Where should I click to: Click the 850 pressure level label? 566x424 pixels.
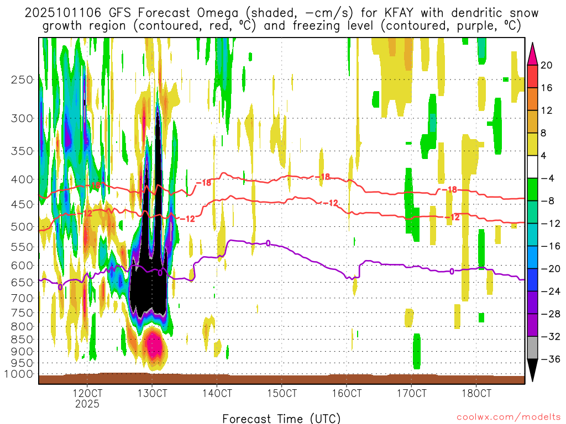[22, 340]
